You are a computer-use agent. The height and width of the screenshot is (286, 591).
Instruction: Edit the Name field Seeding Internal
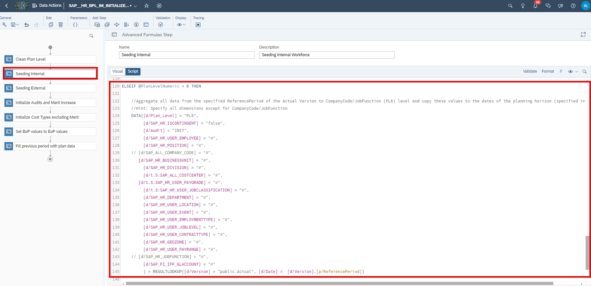(x=187, y=55)
